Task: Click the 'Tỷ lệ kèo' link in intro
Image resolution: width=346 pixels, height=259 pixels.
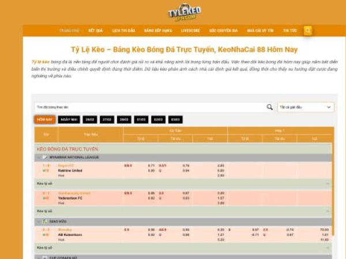Action: coord(40,61)
